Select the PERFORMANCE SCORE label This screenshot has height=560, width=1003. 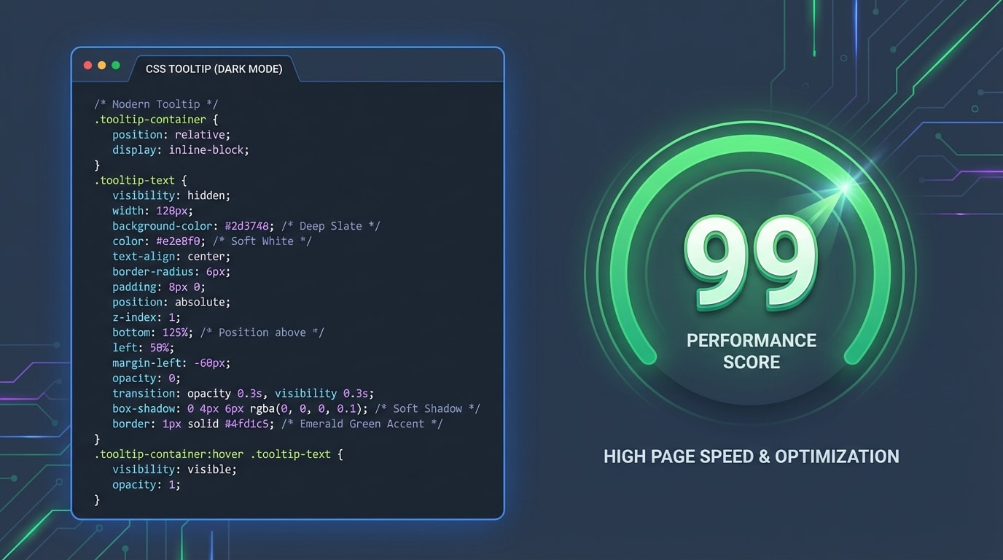pos(752,351)
